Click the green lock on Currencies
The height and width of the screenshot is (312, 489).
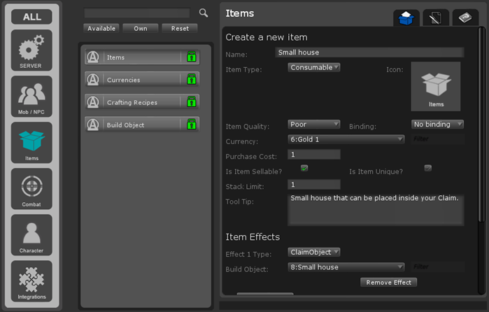click(x=191, y=80)
